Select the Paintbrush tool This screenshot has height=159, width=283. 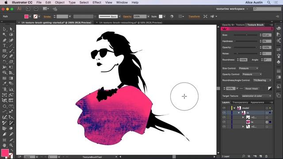[11, 51]
